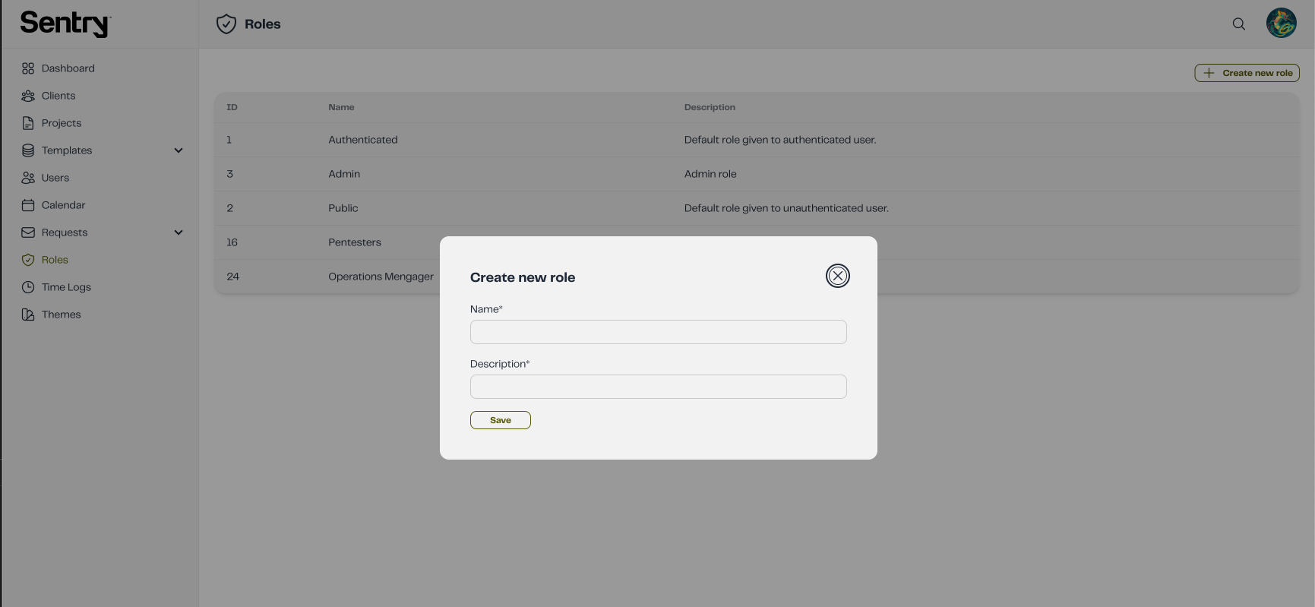Click the Clients people icon
The height and width of the screenshot is (607, 1315).
28,96
